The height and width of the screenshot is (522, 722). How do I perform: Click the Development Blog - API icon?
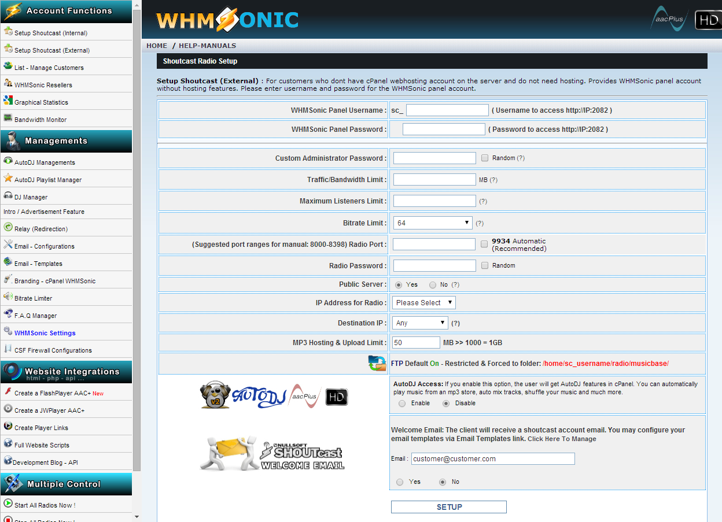[8, 461]
